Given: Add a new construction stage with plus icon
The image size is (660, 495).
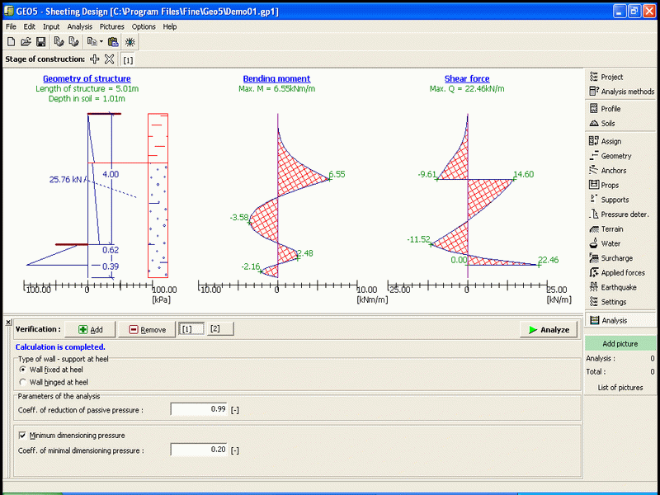Looking at the screenshot, I should pos(95,59).
